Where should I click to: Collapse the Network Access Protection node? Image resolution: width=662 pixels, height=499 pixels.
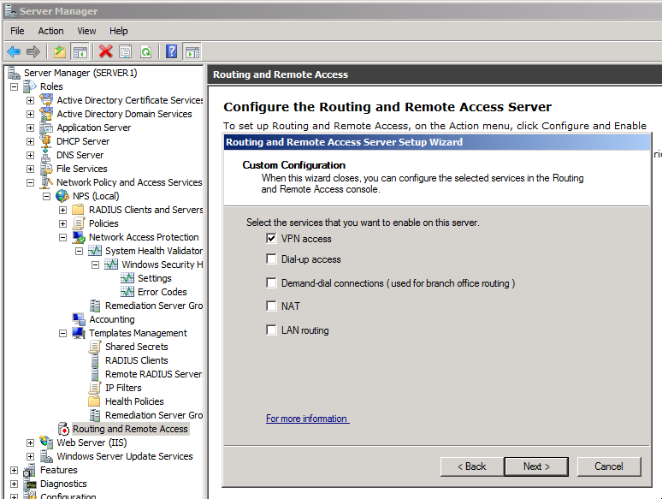coord(63,237)
